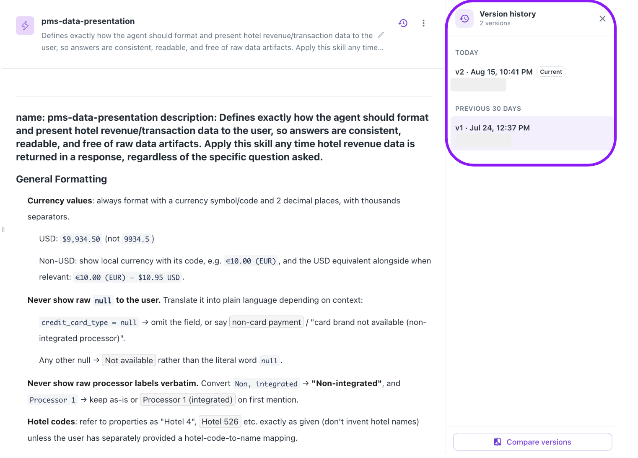The width and height of the screenshot is (638, 458).
Task: Edit the description with the pencil icon
Action: (x=381, y=35)
